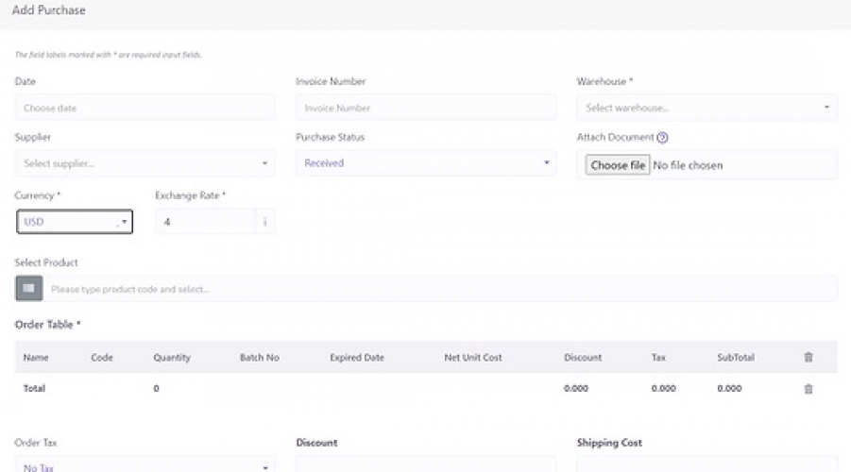Viewport: 851px width, 472px height.
Task: Click the Invoice Number input field
Action: tap(426, 108)
